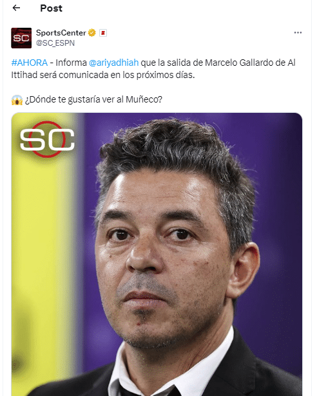Visit the @ariyadhiah mentioned profile
This screenshot has width=317, height=396.
113,63
